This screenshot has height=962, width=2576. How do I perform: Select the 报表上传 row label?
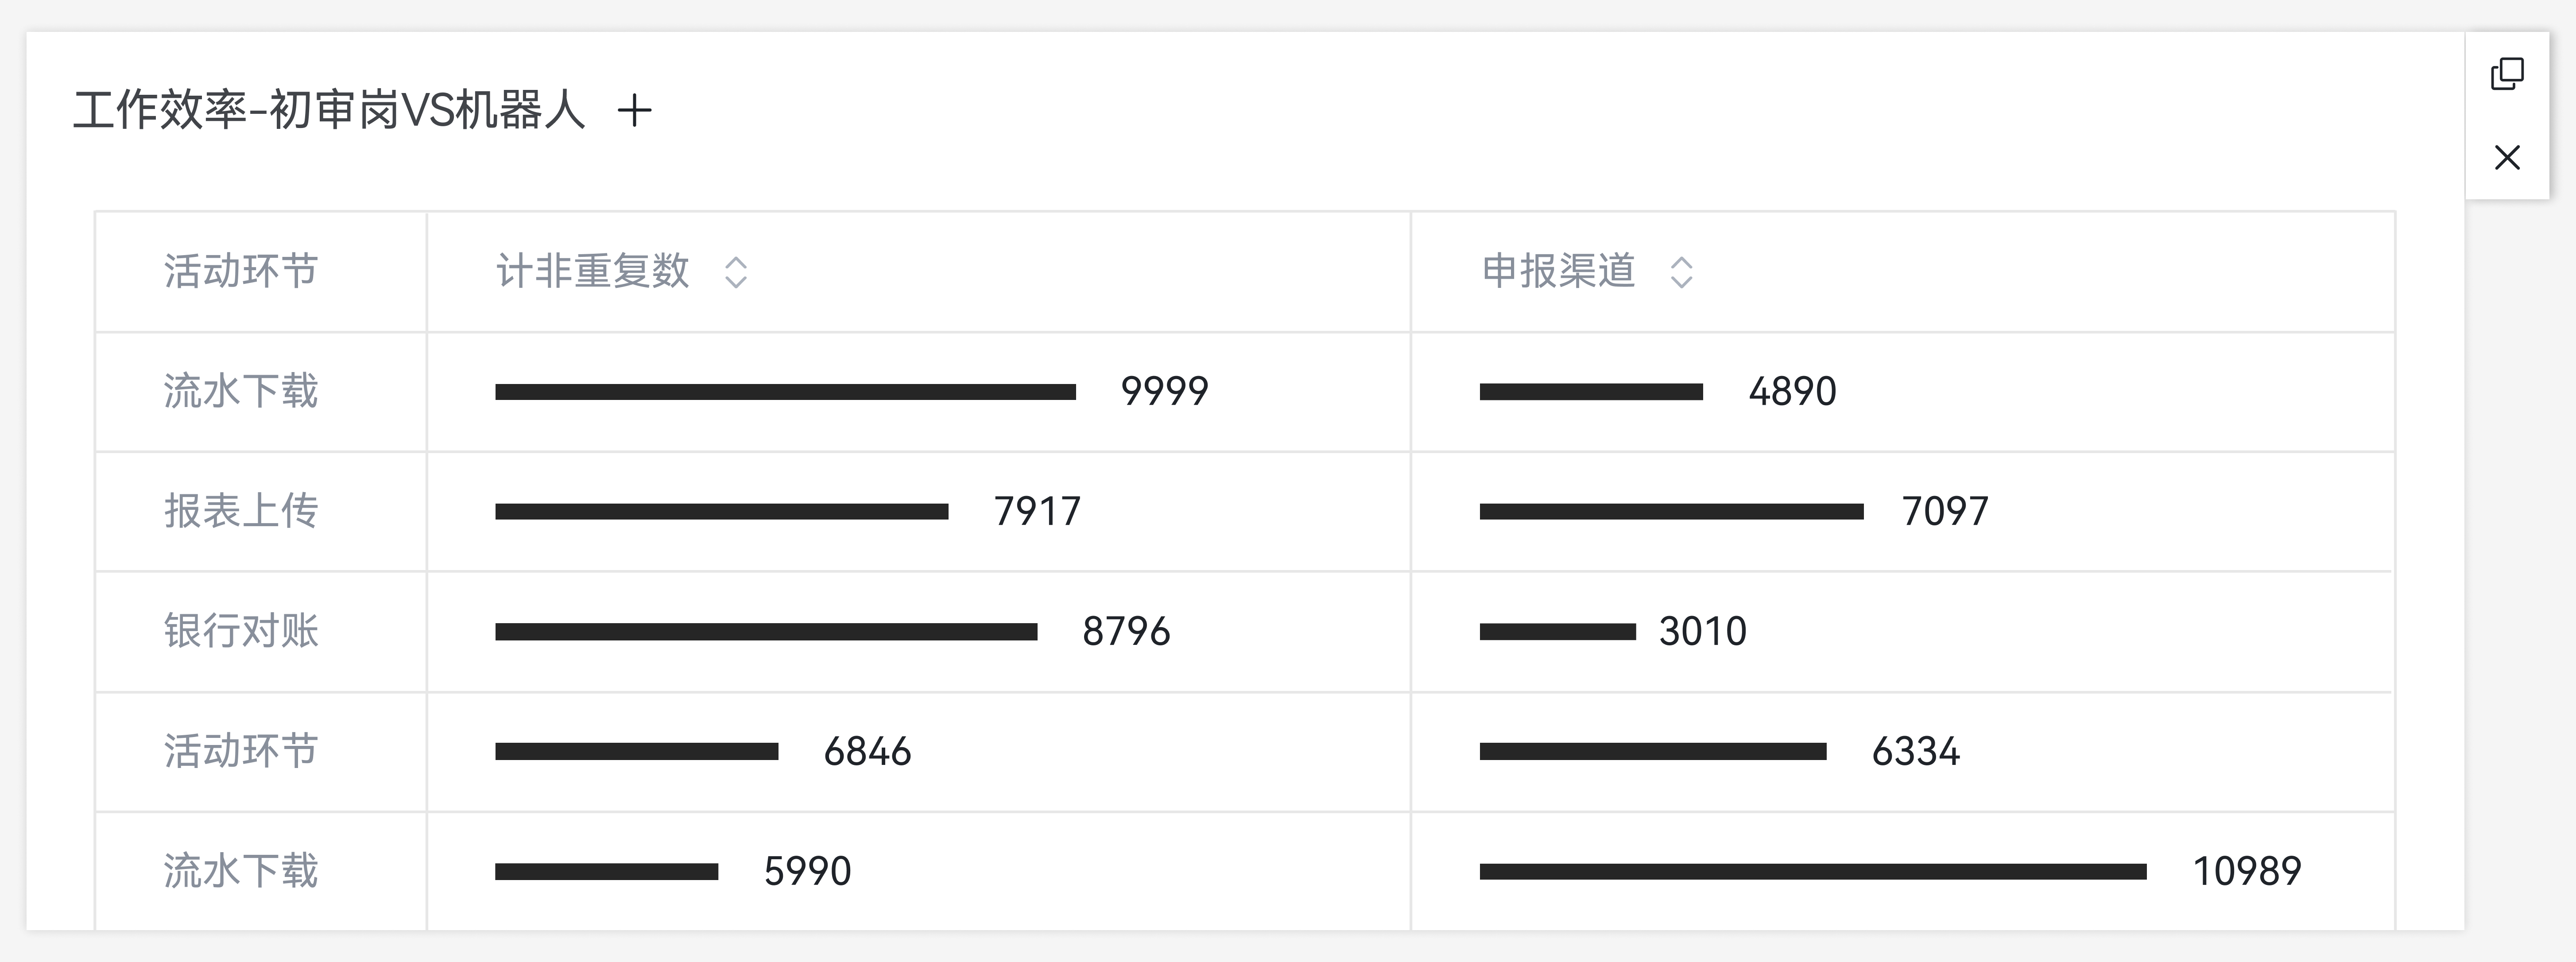[x=241, y=511]
